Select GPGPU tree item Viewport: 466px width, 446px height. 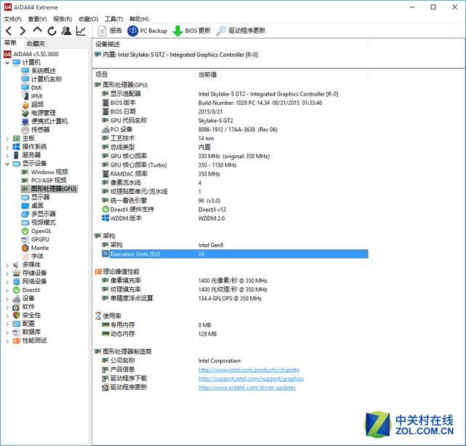point(36,240)
